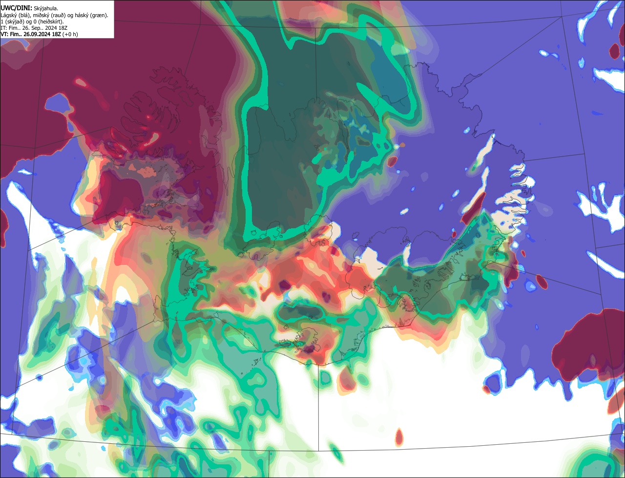Click the '1 (skýjað) og 0 (heiðskírt).' line
This screenshot has width=625, height=478.
coord(32,22)
